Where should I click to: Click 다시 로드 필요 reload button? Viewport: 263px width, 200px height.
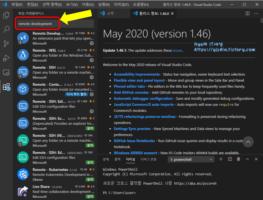coord(76,94)
